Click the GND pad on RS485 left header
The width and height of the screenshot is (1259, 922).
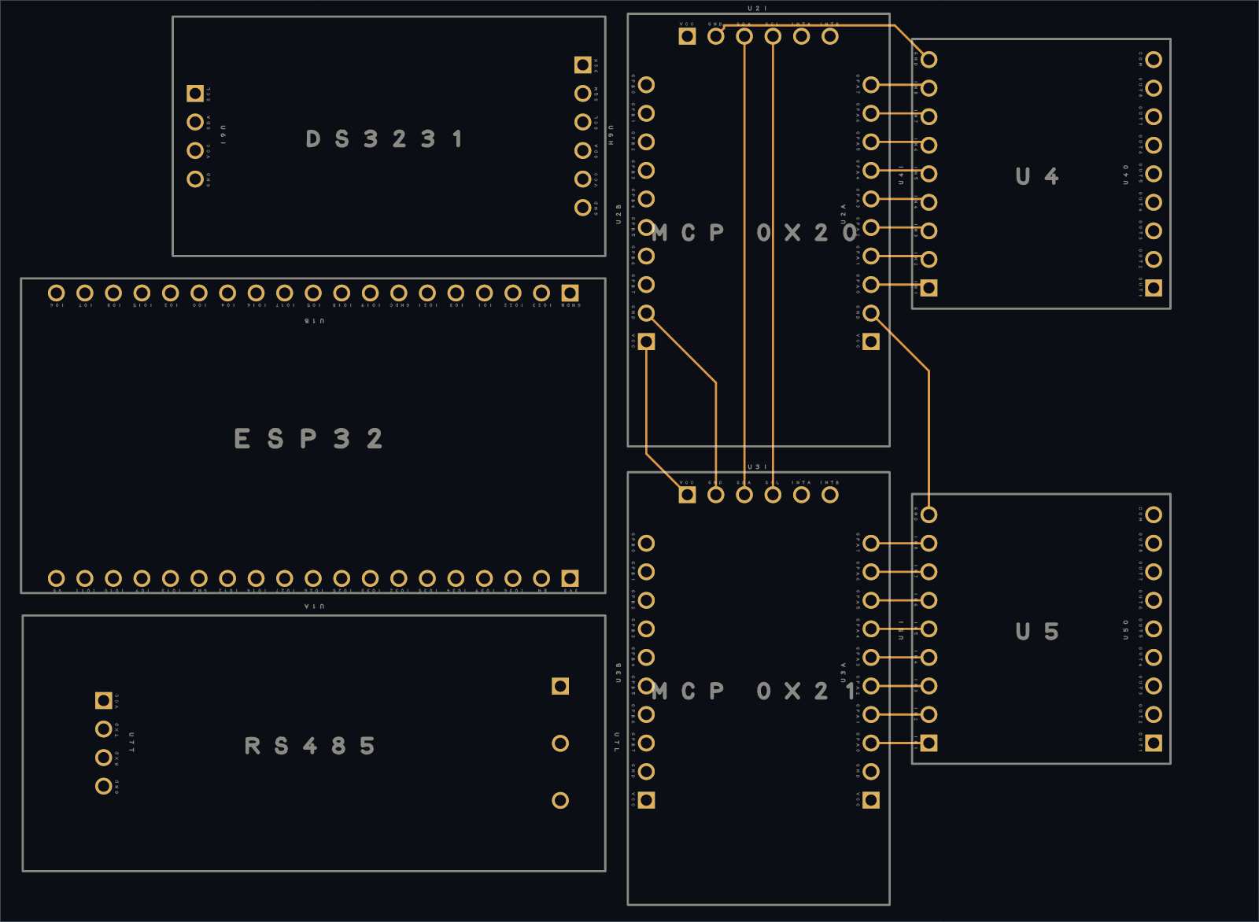103,786
